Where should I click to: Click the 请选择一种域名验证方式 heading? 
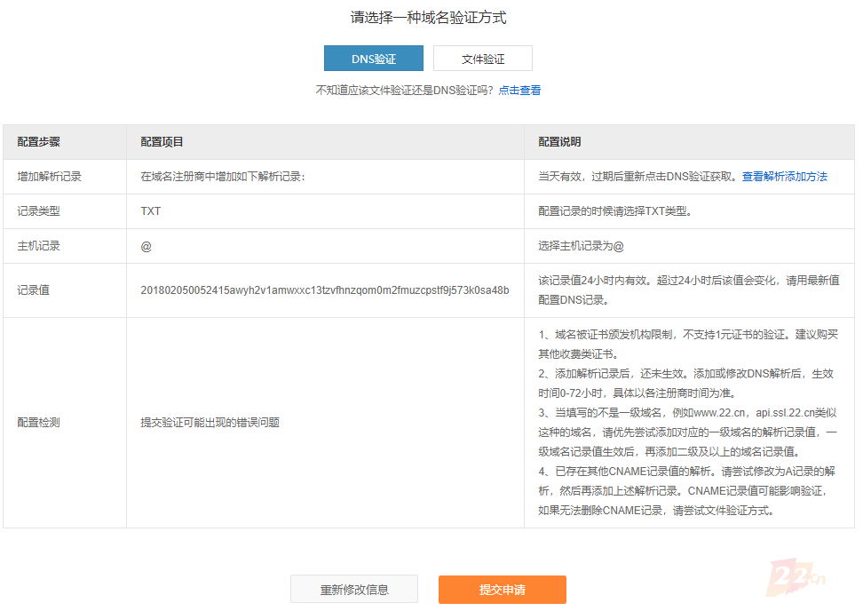point(428,18)
